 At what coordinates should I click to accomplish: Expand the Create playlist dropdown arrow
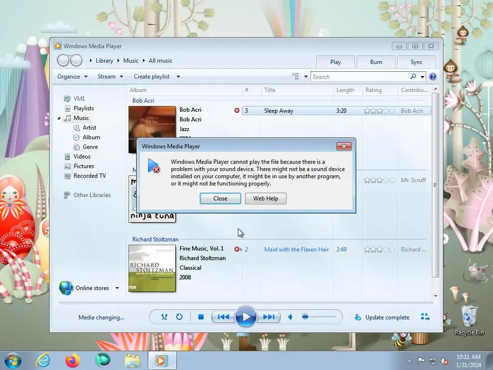(178, 77)
